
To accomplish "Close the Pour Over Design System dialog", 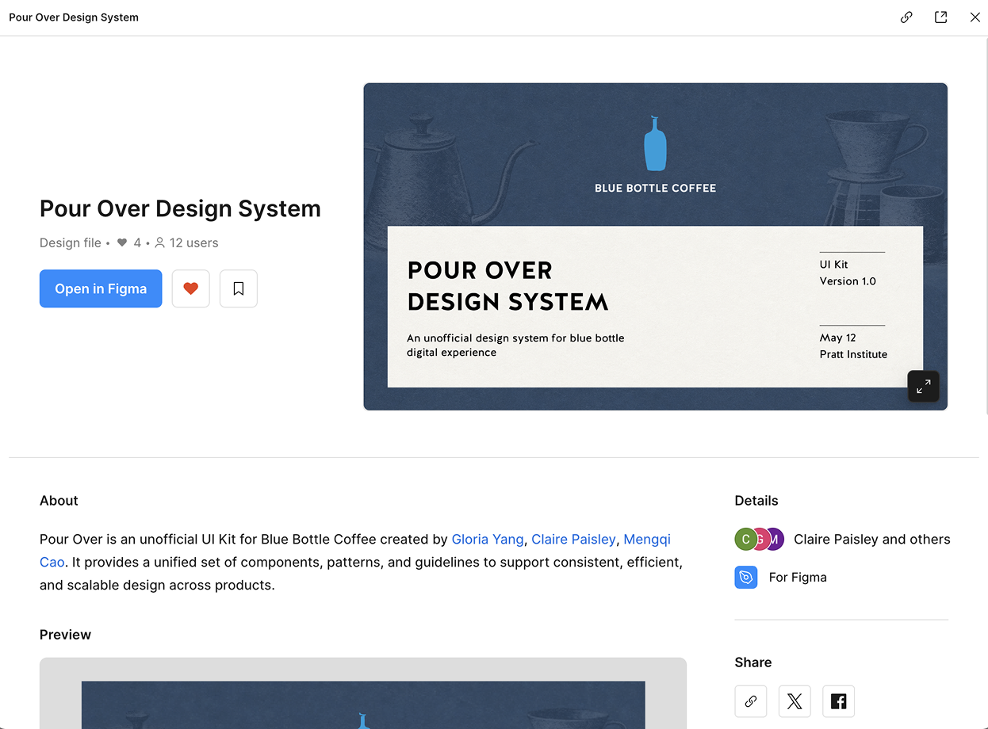I will coord(975,17).
